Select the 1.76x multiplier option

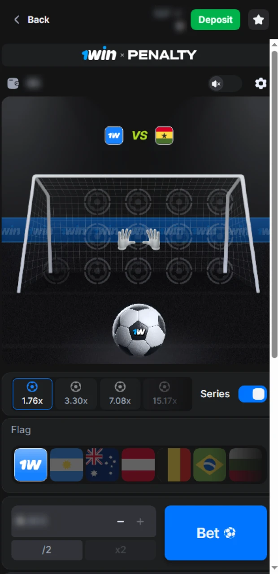tap(32, 394)
